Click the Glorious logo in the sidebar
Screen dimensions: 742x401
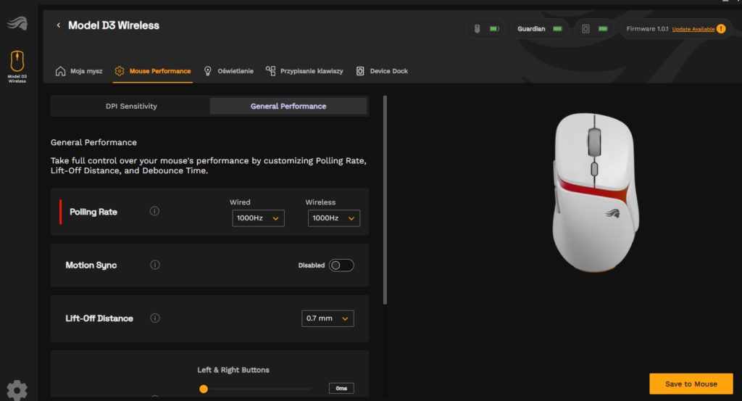[17, 24]
